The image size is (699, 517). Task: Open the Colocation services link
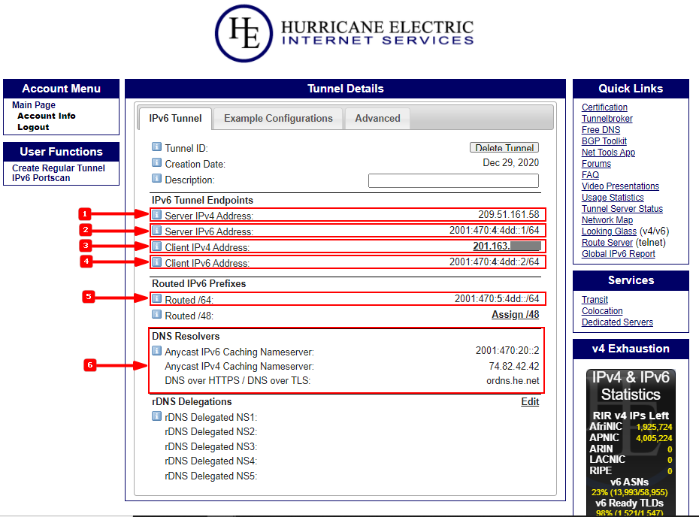point(602,311)
